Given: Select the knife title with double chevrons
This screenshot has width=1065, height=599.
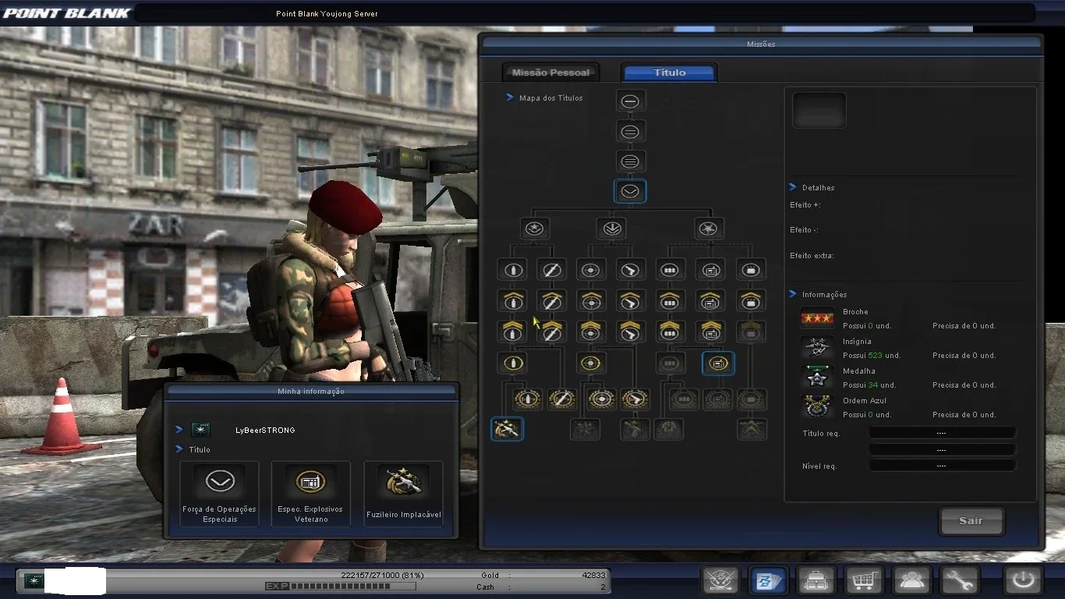Looking at the screenshot, I should coord(551,331).
